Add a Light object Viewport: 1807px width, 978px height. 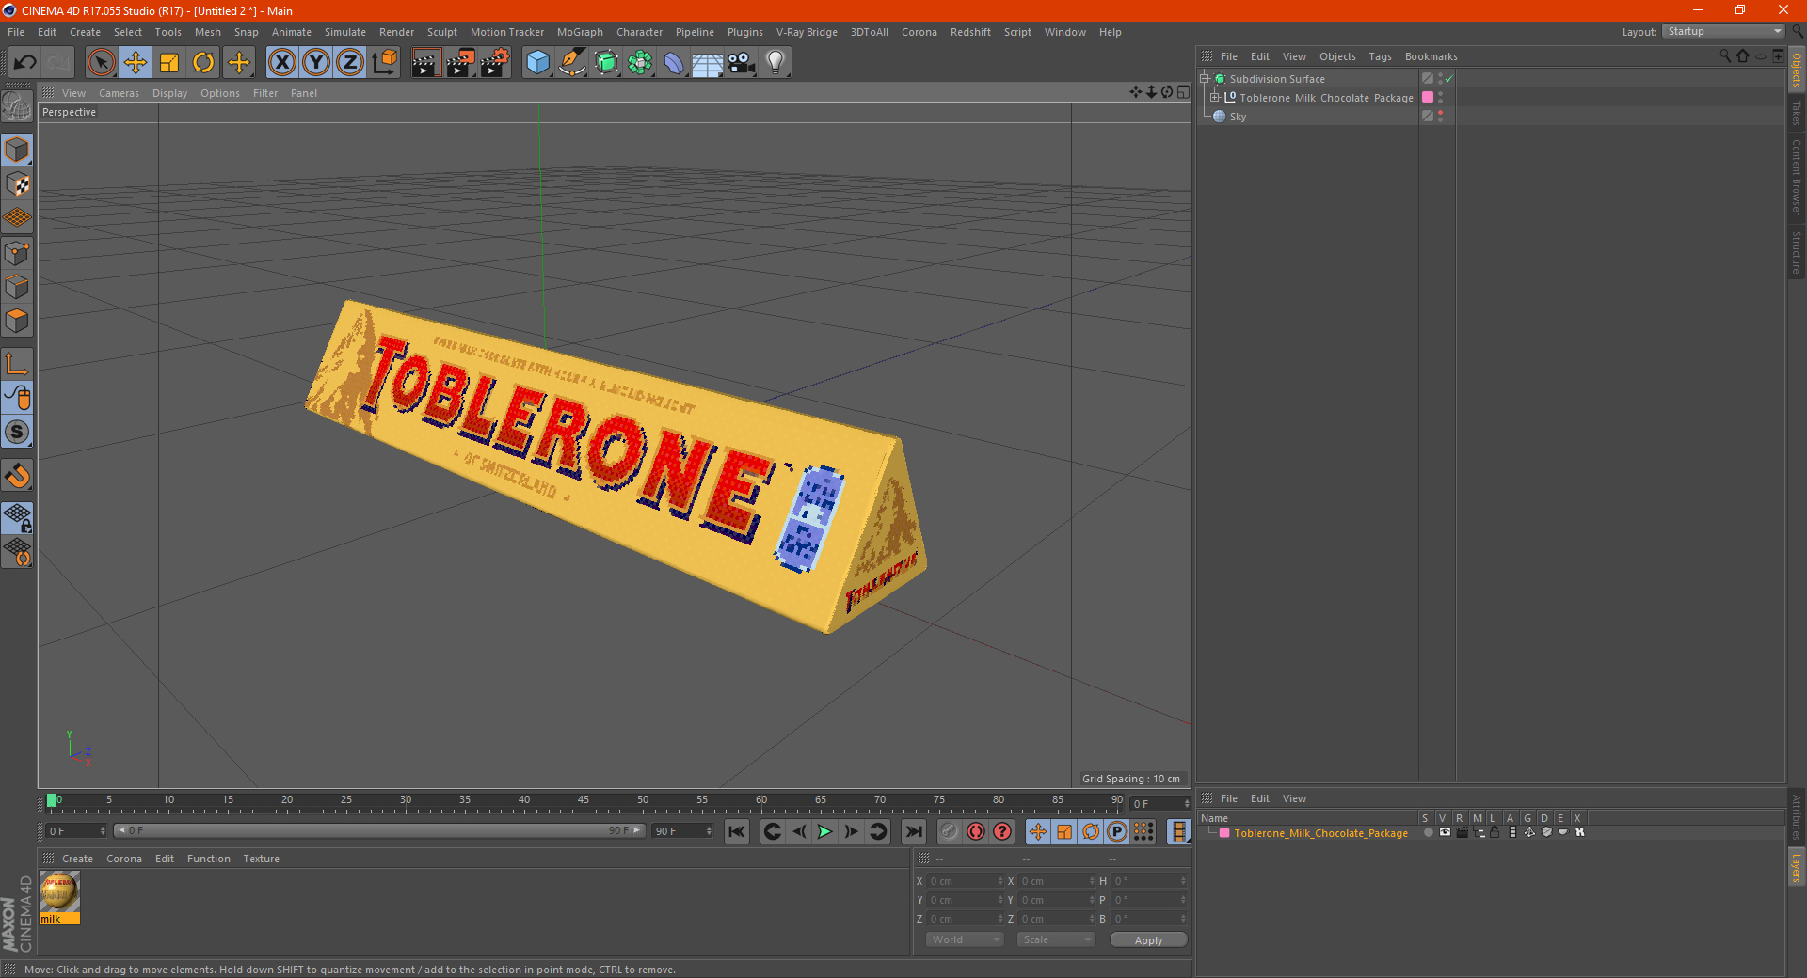tap(776, 63)
